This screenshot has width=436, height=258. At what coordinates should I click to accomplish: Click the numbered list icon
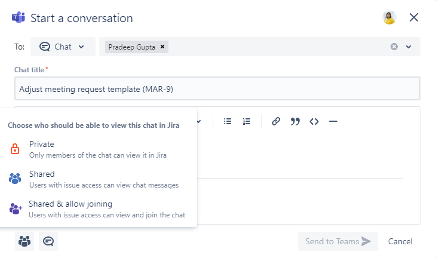tap(247, 121)
